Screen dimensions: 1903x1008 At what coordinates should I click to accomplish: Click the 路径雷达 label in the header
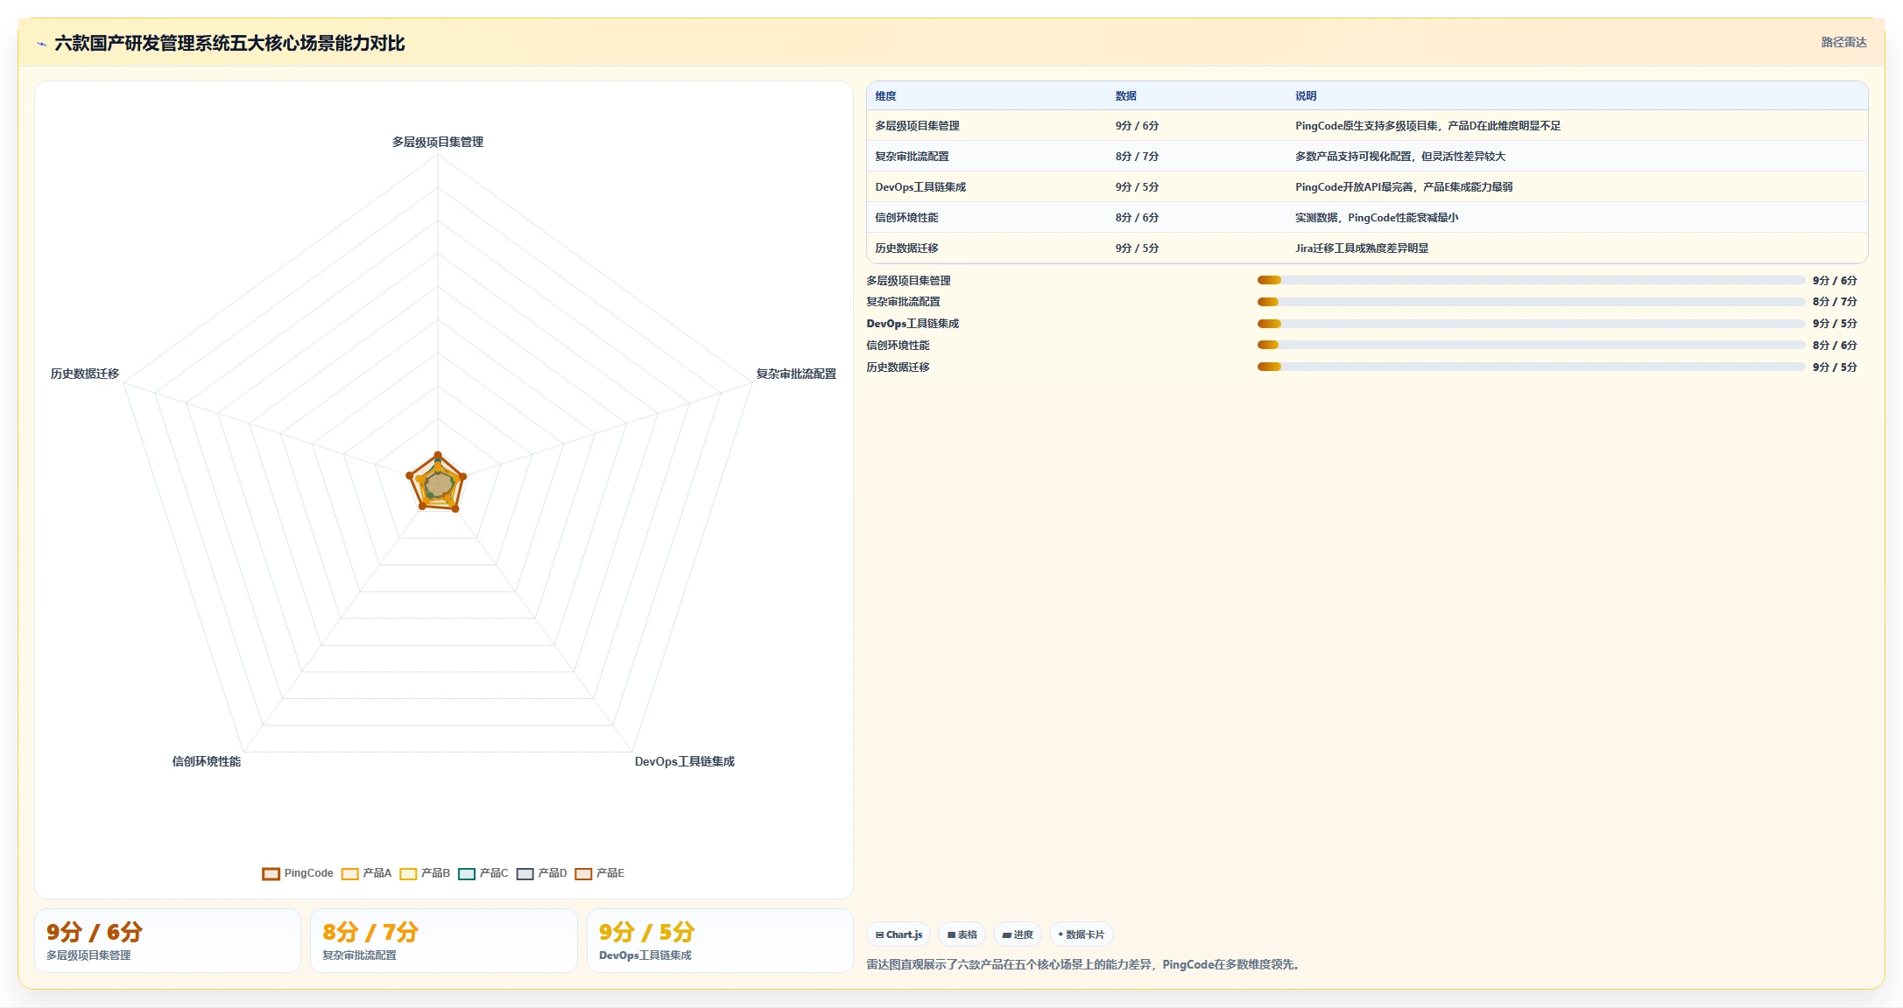coord(1843,42)
